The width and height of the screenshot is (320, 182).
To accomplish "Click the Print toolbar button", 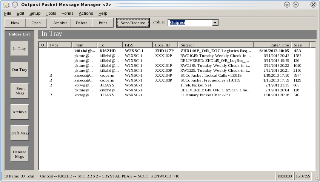I will click(103, 23).
